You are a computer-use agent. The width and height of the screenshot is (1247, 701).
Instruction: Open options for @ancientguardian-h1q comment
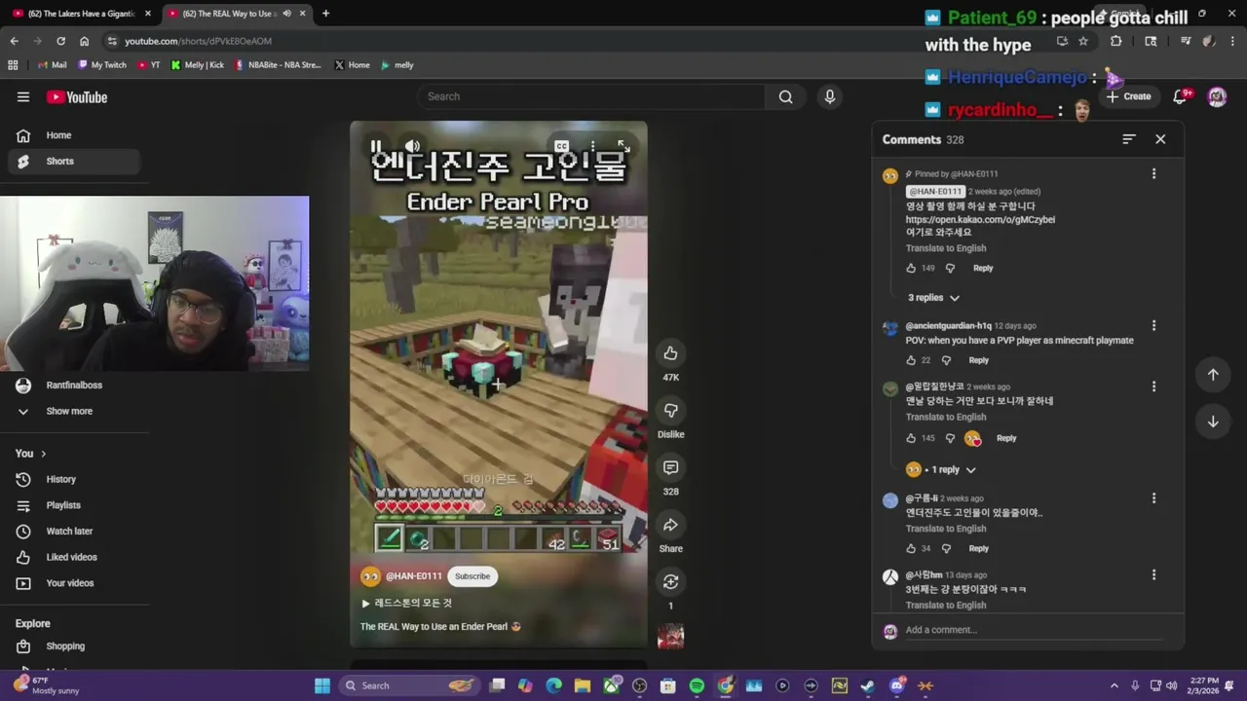pos(1153,325)
